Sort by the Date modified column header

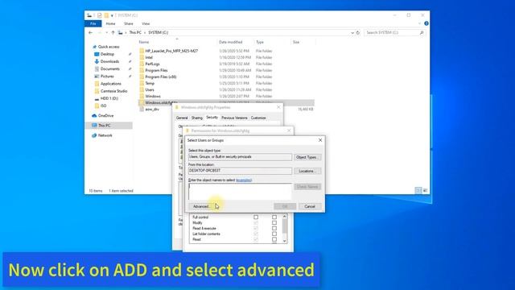tap(231, 42)
